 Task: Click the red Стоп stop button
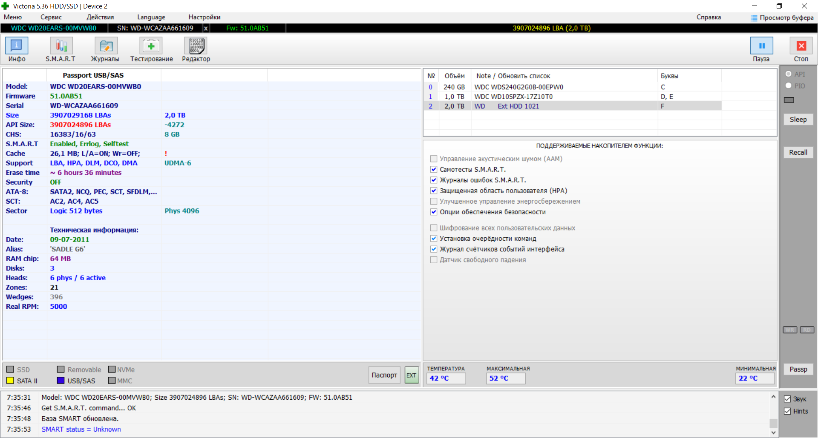tap(801, 49)
